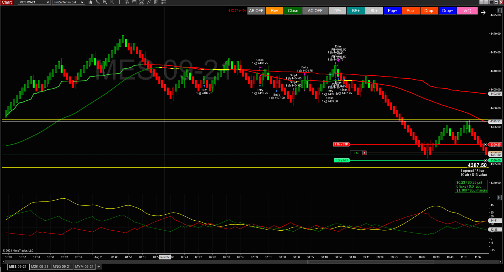This screenshot has height=272, width=504.
Task: Open the Data Series icon
Action: pyautogui.click(x=142, y=2)
